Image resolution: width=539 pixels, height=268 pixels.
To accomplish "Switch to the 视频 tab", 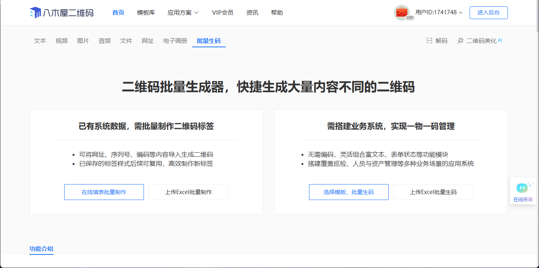I will pyautogui.click(x=61, y=41).
